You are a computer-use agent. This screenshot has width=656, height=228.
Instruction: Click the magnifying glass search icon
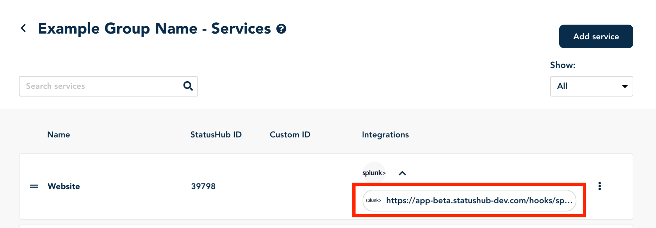(188, 86)
